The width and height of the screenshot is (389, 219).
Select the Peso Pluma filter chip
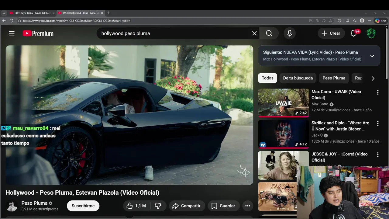coord(334,78)
